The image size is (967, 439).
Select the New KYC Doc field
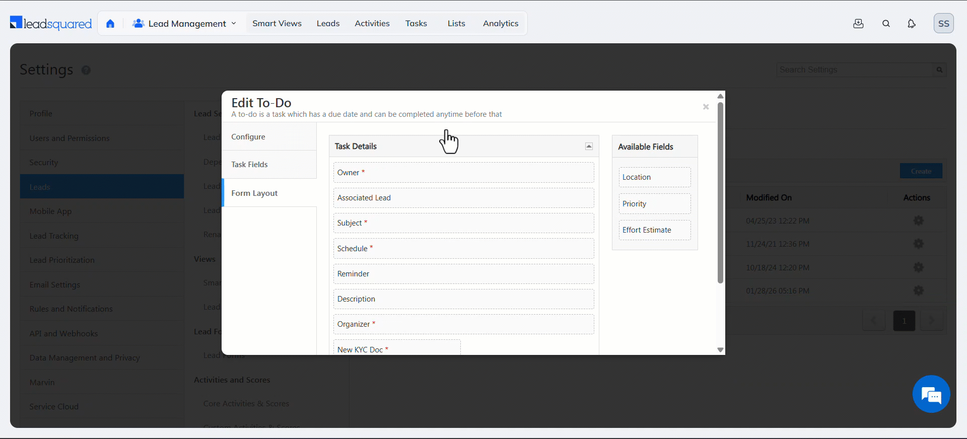(397, 348)
